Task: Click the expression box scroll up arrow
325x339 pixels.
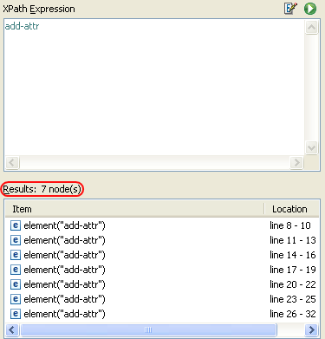Action: 311,28
